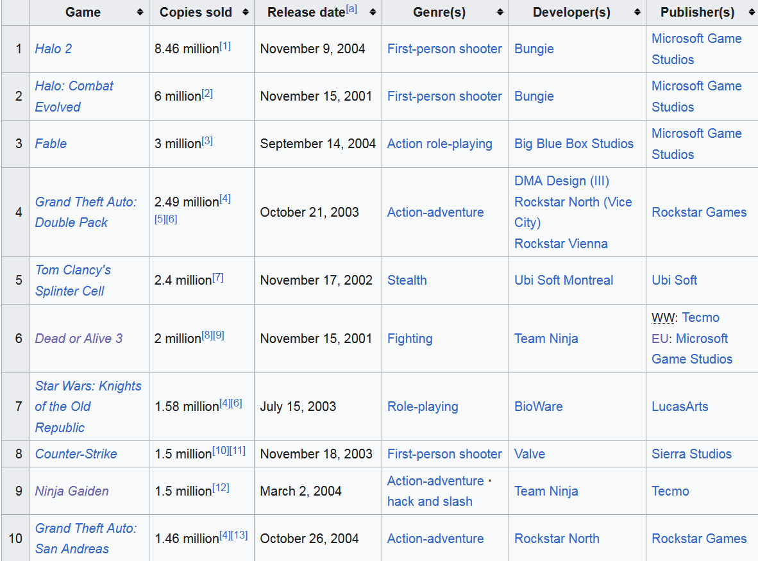Open citation [8] in Dead or Alive 3 row

click(x=207, y=335)
